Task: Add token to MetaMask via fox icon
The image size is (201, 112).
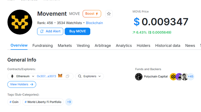Action: point(60,76)
